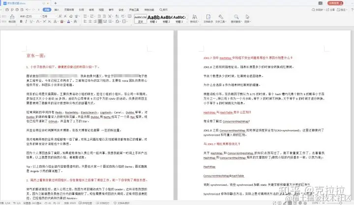Toggle spell check in status bar

coord(86,203)
